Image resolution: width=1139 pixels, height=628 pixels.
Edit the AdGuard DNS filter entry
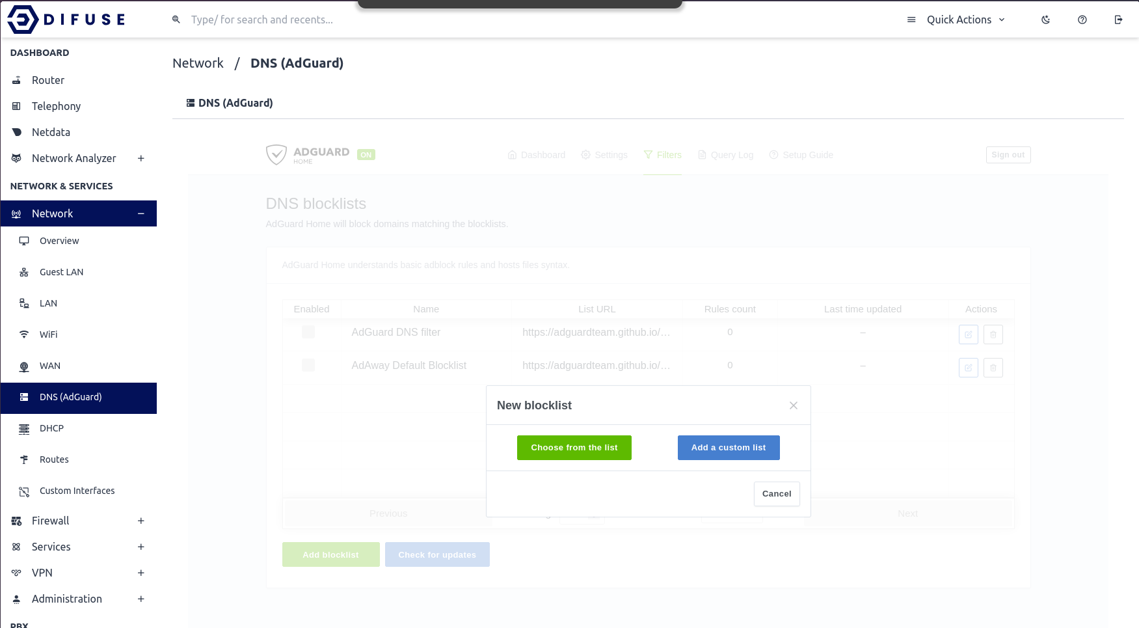[969, 334]
